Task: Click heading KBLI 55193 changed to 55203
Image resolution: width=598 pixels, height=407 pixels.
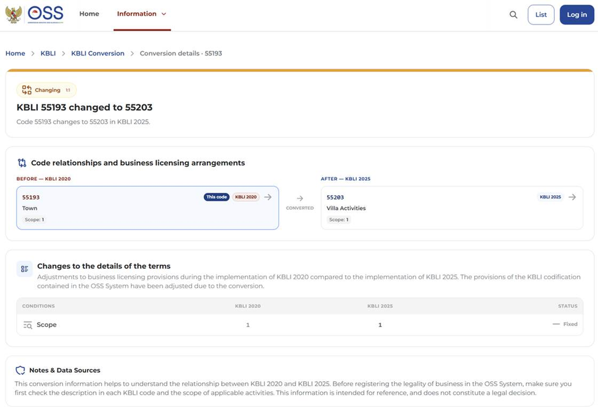Action: [84, 107]
